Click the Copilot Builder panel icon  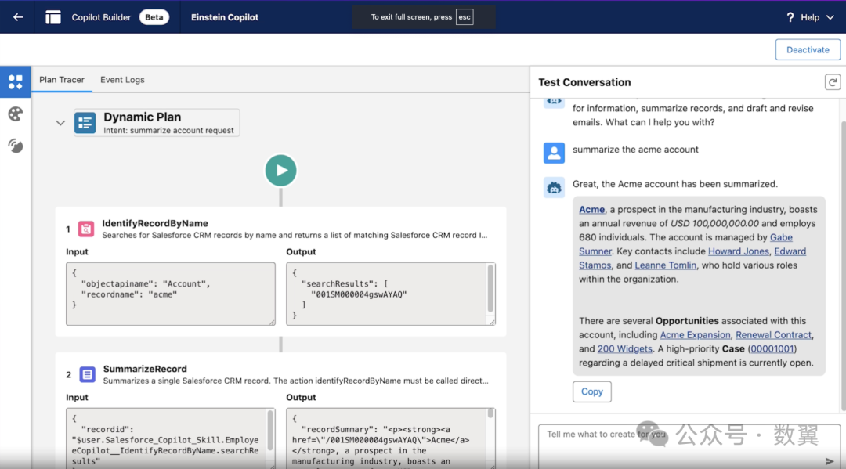[53, 17]
